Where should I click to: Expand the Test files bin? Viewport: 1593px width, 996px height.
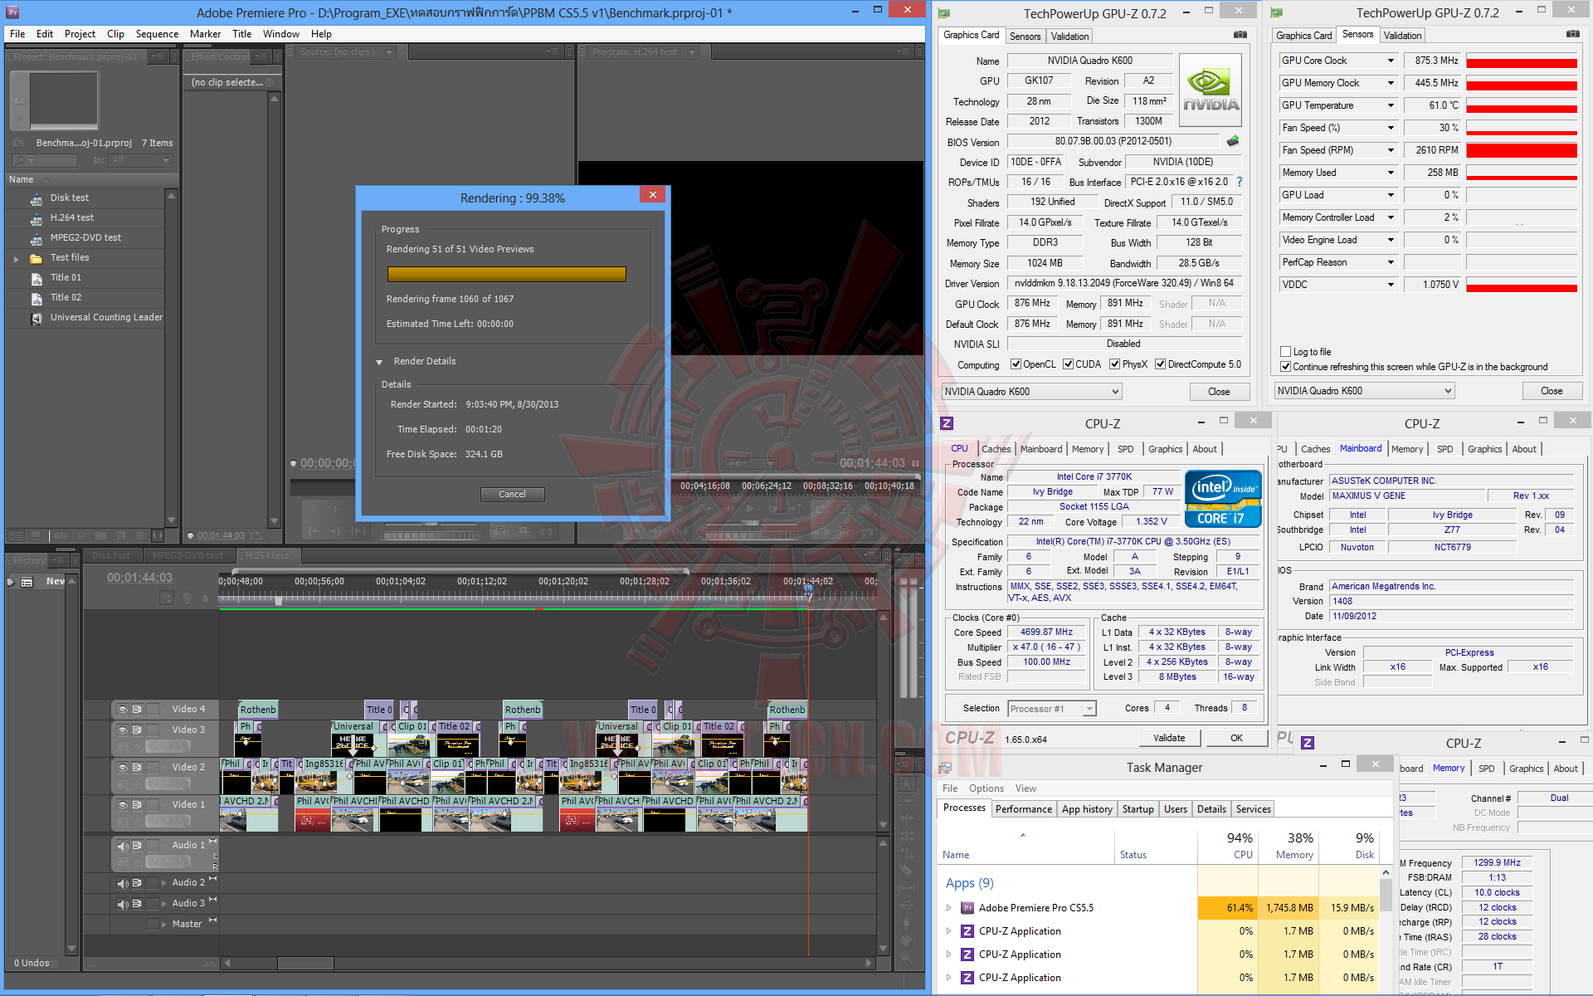click(16, 259)
